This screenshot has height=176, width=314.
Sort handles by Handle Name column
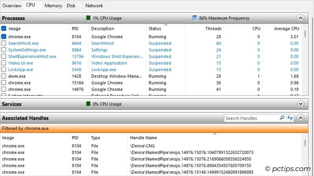143,138
